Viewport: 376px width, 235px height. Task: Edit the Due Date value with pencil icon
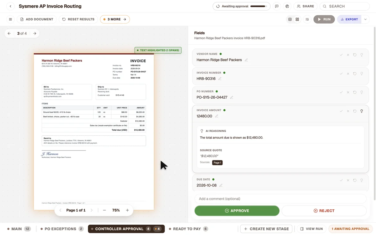[x=221, y=185]
